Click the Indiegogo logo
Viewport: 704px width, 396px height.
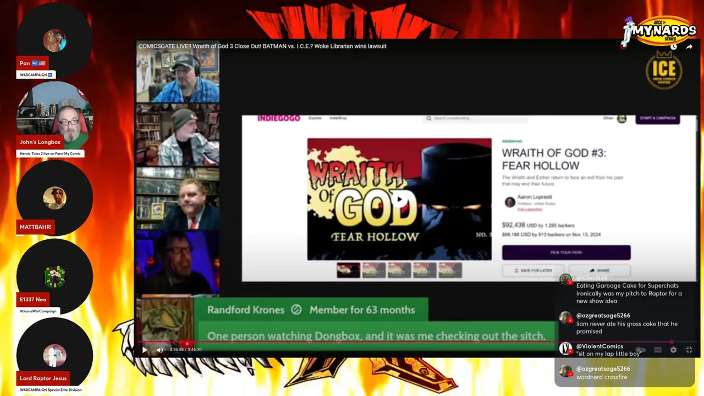pos(279,118)
